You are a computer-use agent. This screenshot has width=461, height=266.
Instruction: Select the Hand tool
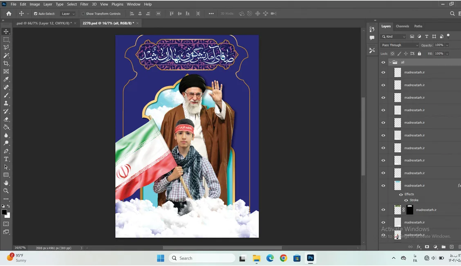6,183
